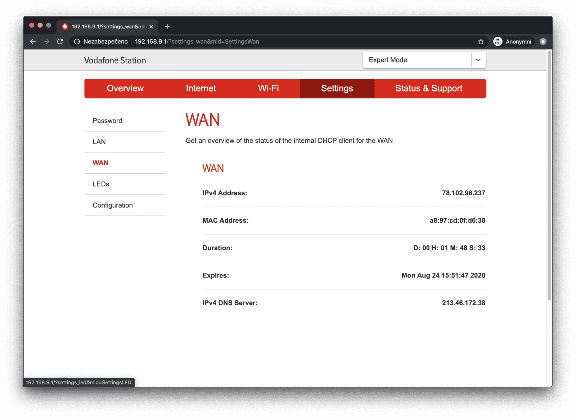Screen dimensions: 576x418
Task: Click the DNS server value 213.46.172.38
Action: coord(464,303)
